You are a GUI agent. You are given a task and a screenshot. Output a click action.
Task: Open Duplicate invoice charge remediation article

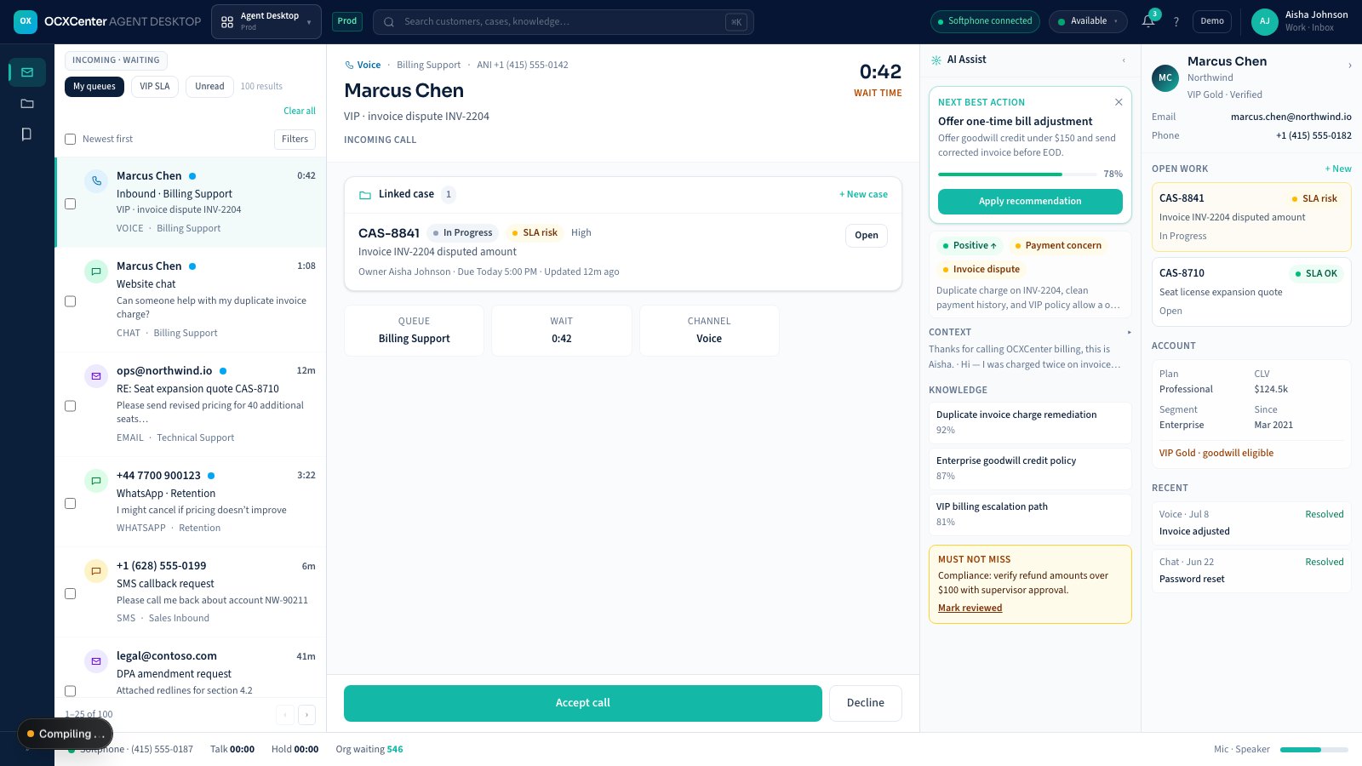(x=1030, y=423)
